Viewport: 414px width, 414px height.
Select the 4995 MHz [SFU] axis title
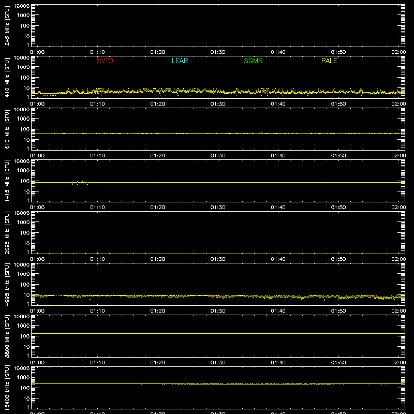point(7,284)
